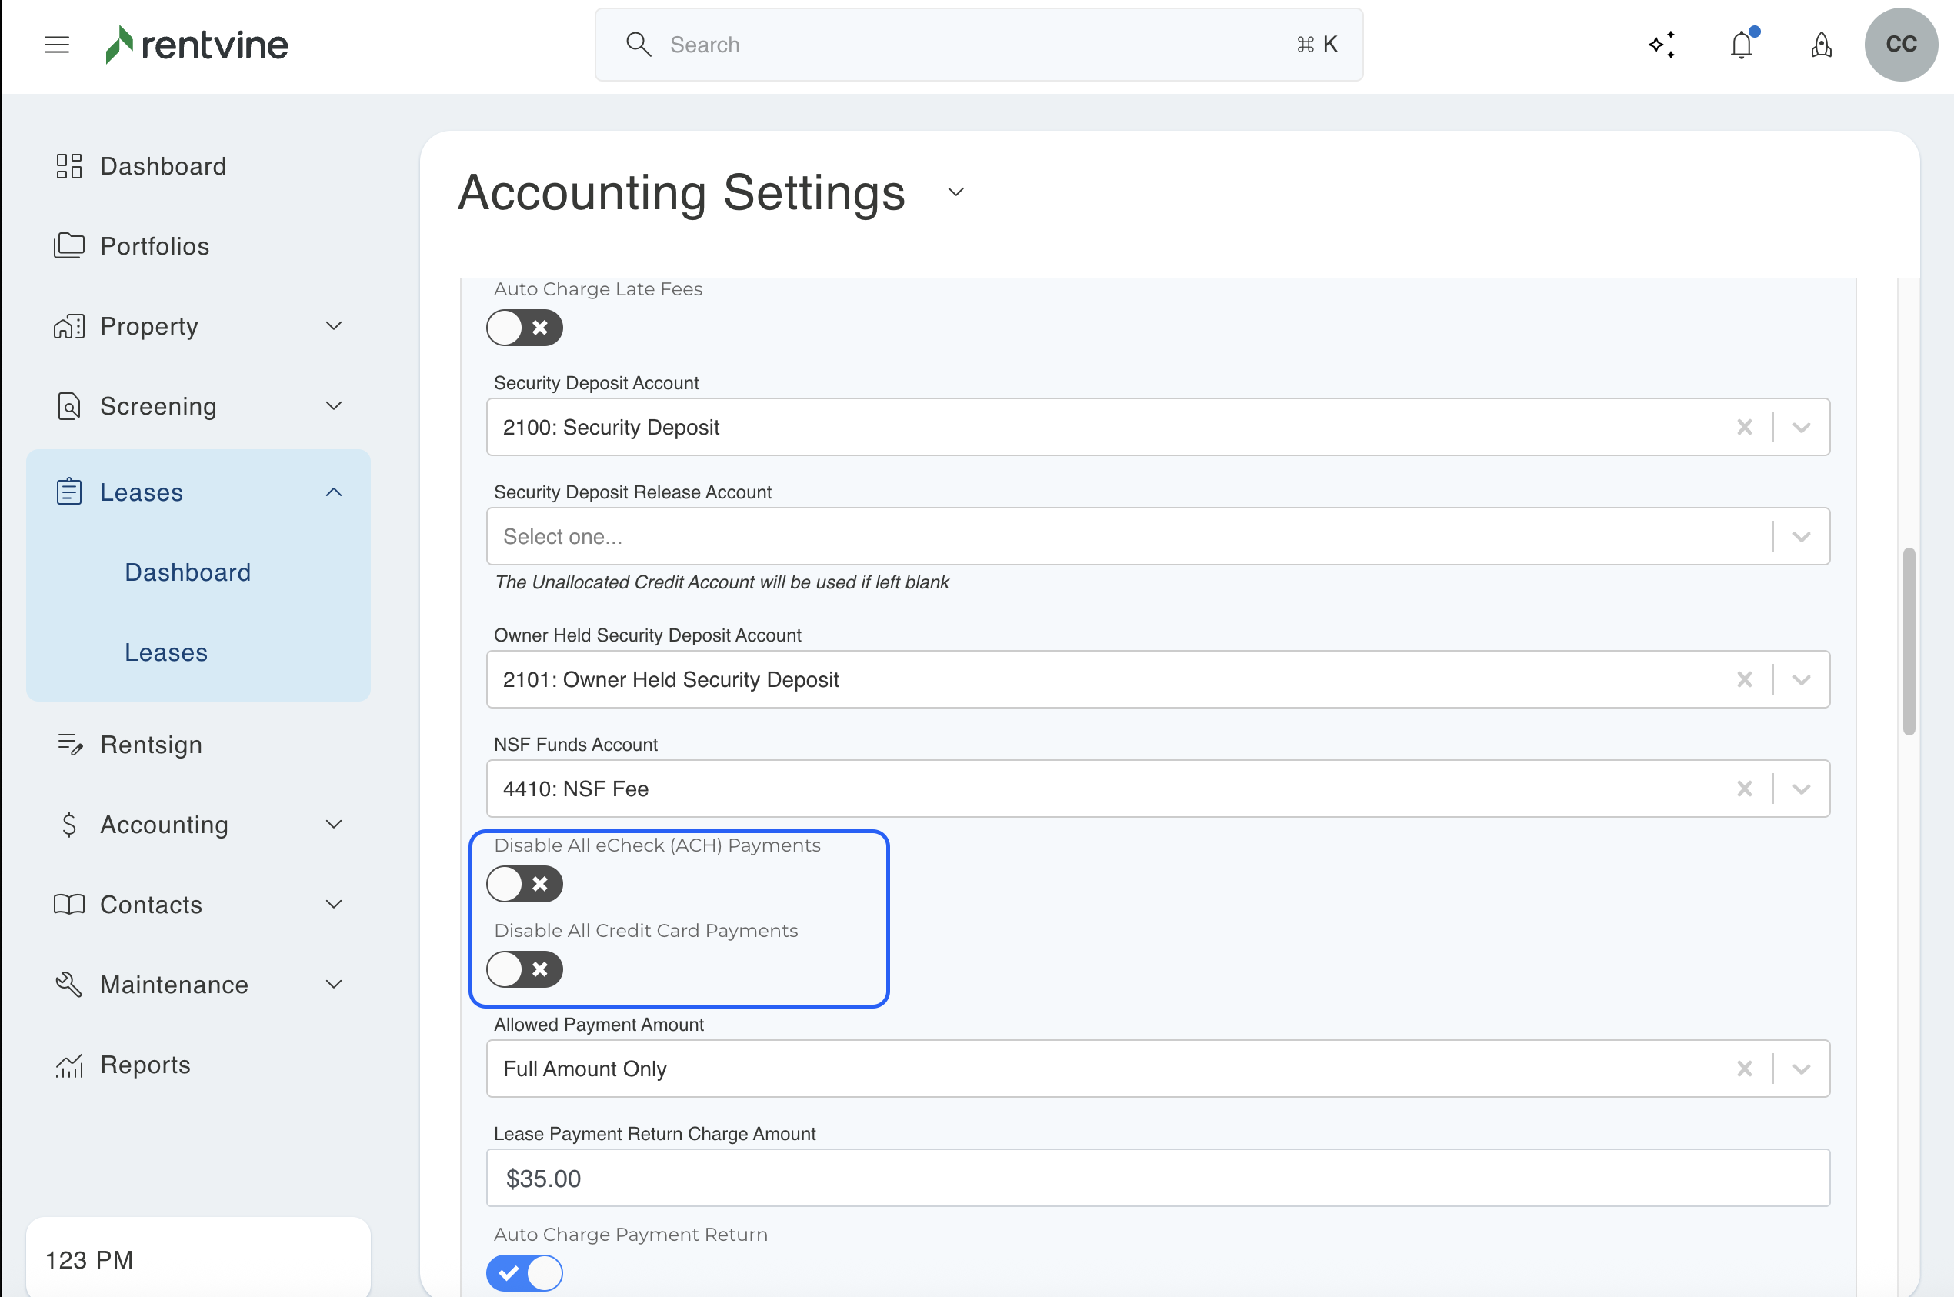Click the settings page vertical scrollbar
Image resolution: width=1954 pixels, height=1297 pixels.
pyautogui.click(x=1909, y=641)
